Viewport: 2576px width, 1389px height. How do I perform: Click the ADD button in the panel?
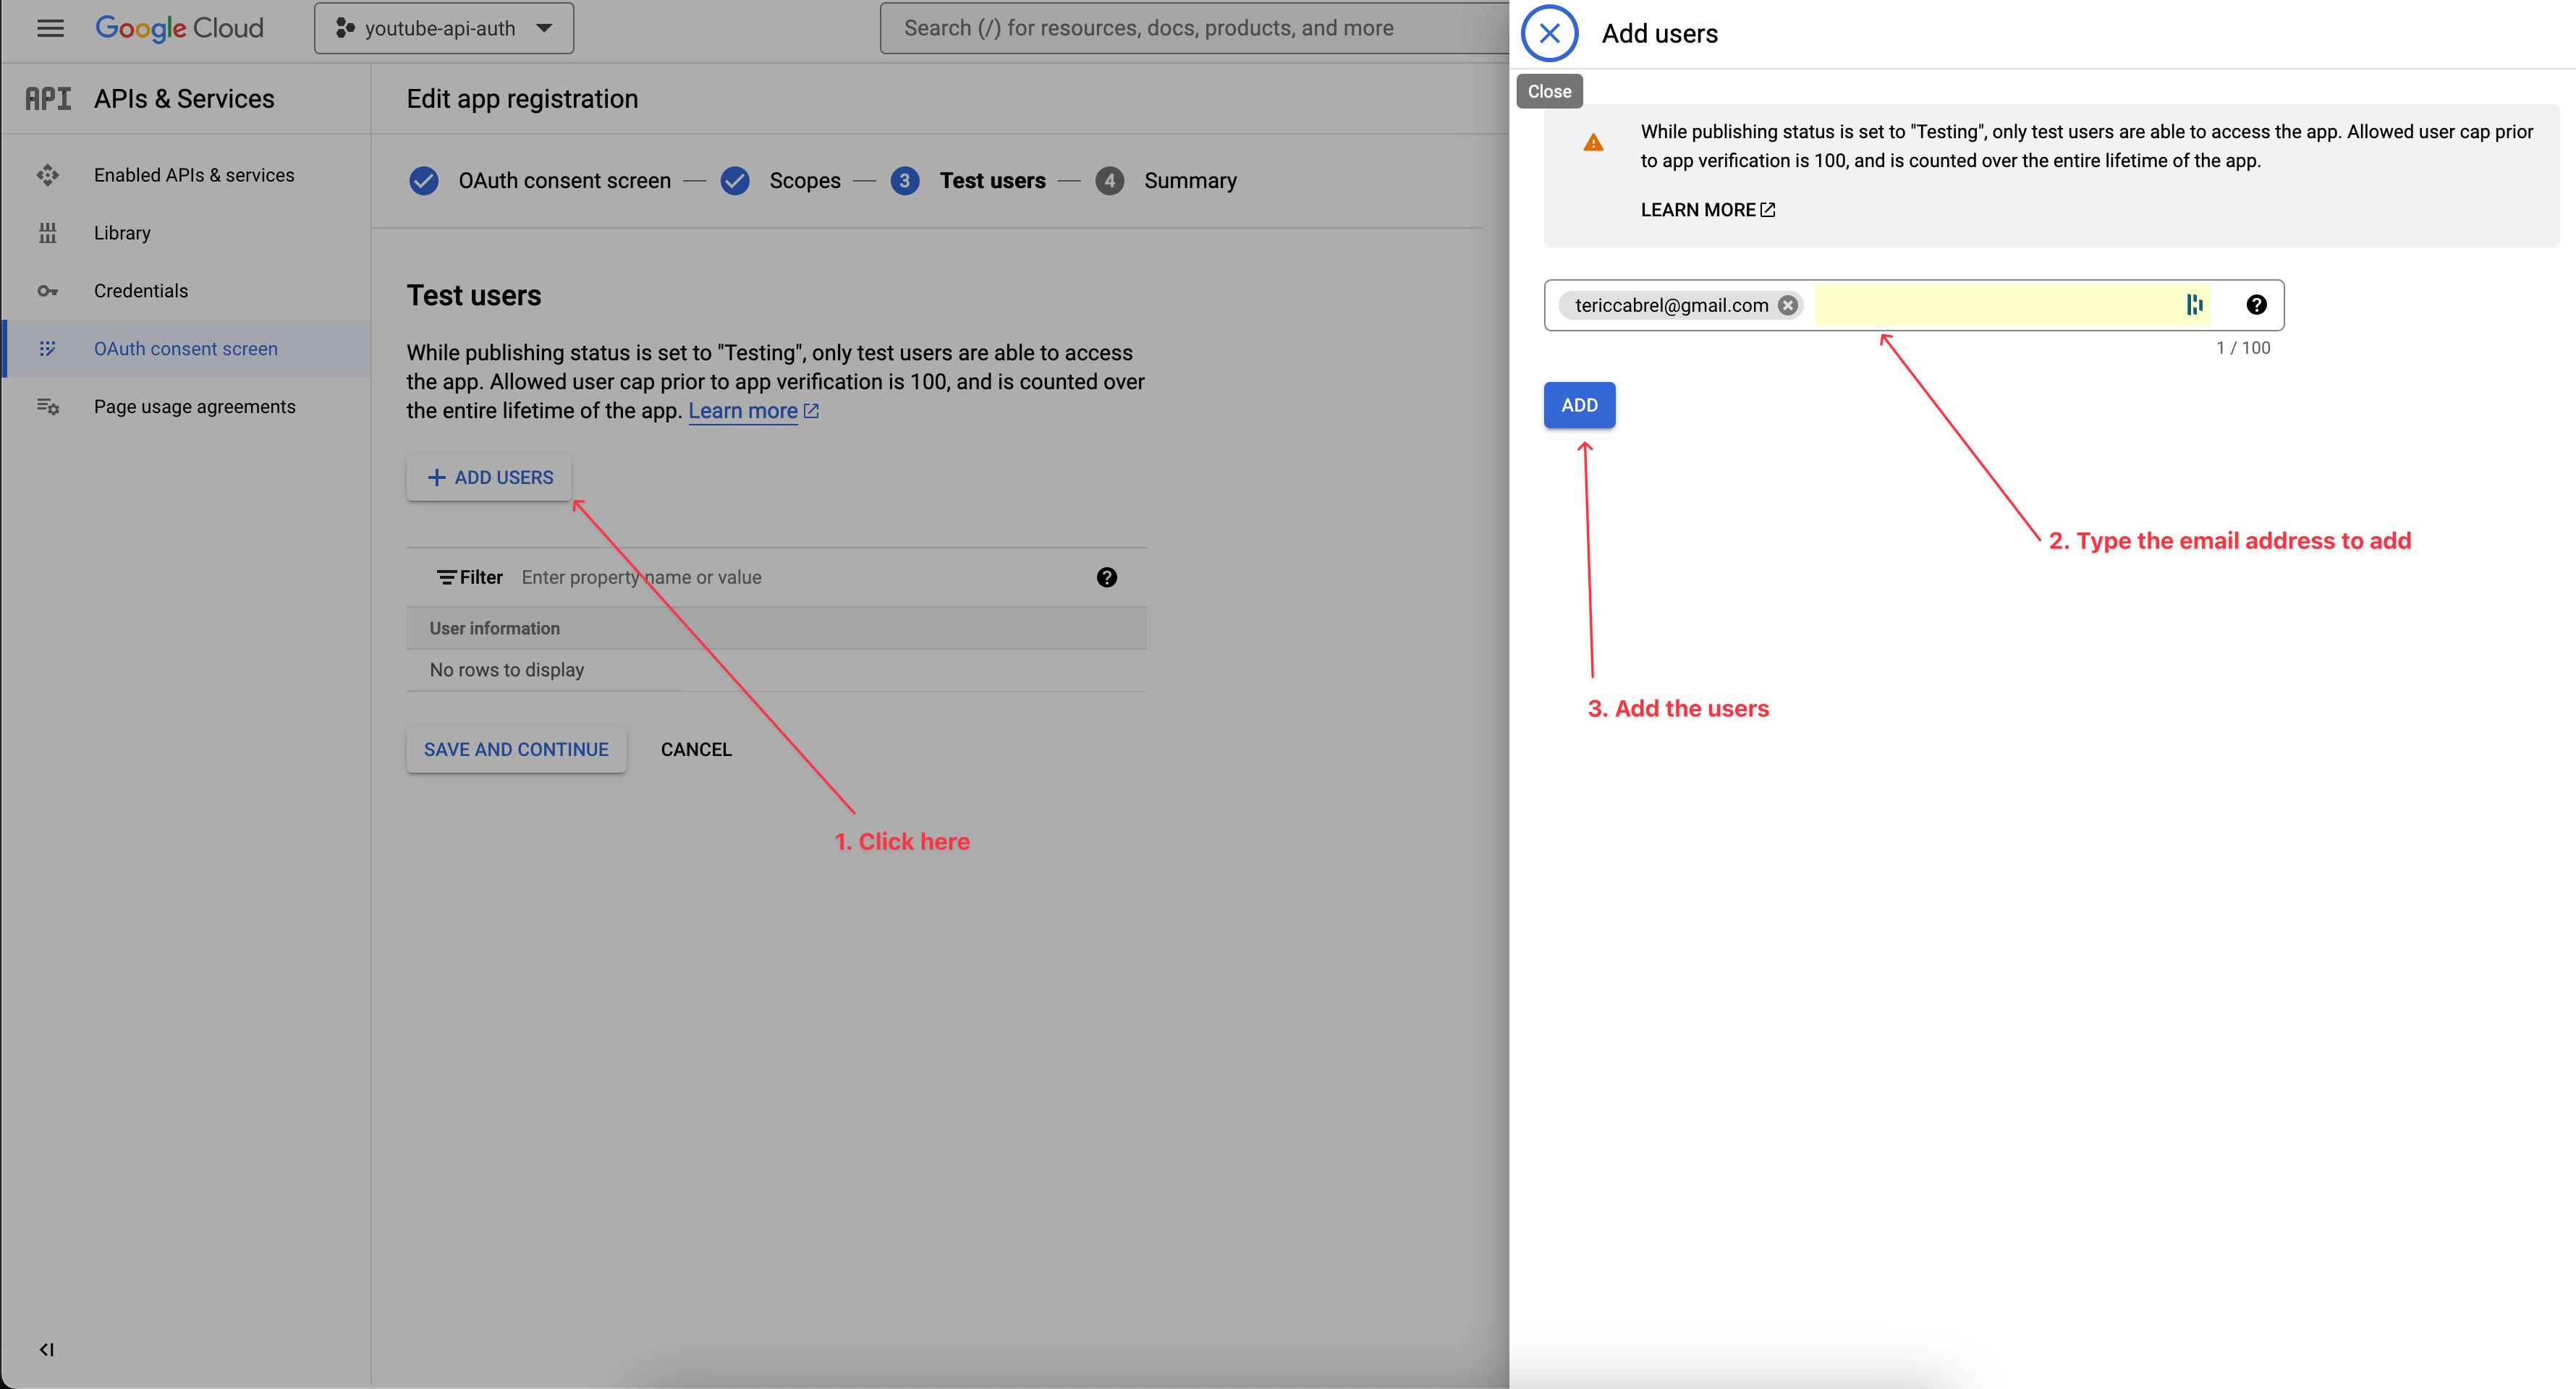(1579, 405)
